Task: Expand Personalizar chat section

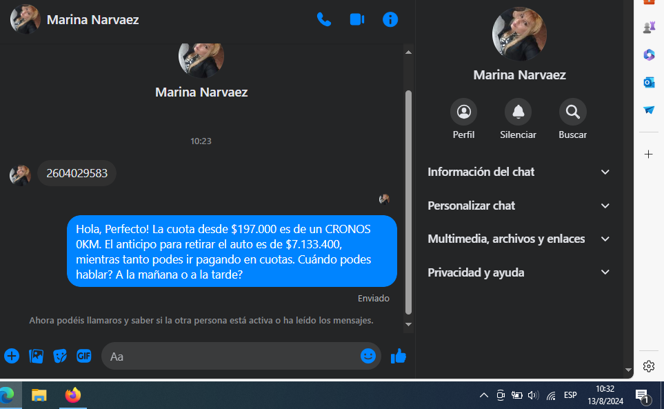Action: pyautogui.click(x=519, y=206)
